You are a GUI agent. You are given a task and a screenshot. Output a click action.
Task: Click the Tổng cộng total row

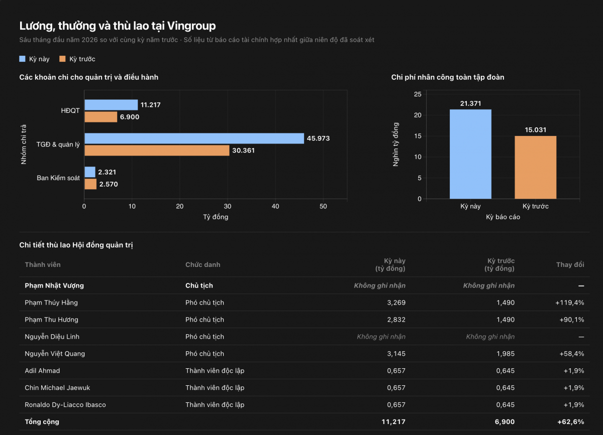click(x=305, y=422)
